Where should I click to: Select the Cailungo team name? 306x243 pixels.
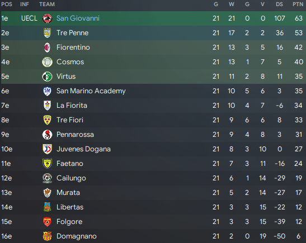pyautogui.click(x=71, y=178)
